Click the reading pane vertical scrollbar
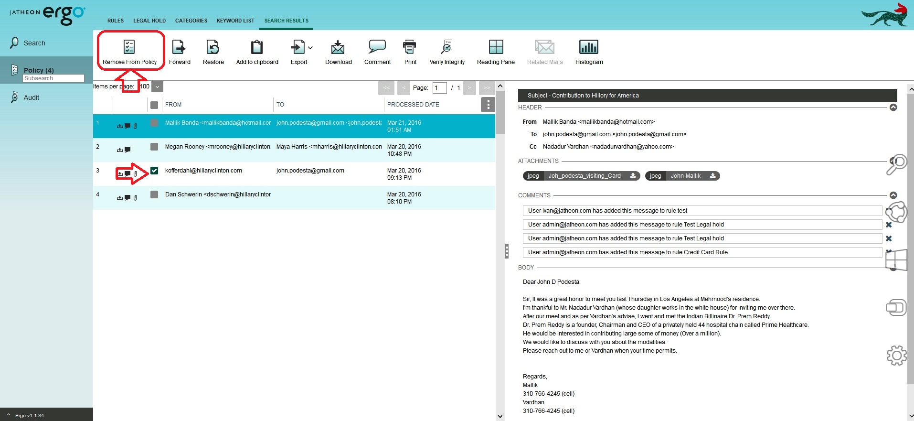The height and width of the screenshot is (421, 914). click(x=910, y=239)
